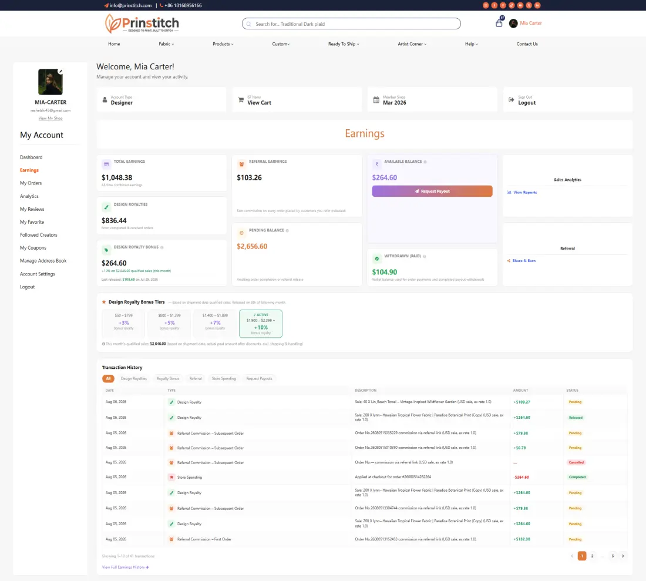This screenshot has height=581, width=646.
Task: Click the Prinstitch logo
Action: click(142, 23)
